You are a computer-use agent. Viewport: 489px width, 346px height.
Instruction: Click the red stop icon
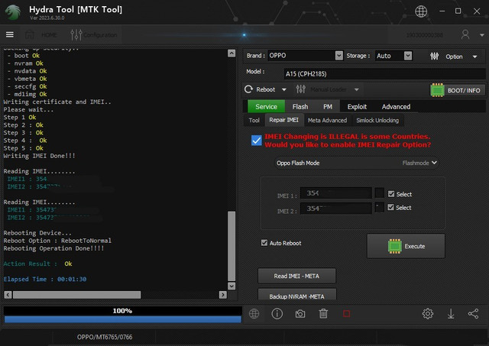pos(346,314)
